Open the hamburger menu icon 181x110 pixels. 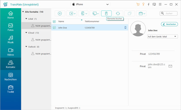coord(160,5)
